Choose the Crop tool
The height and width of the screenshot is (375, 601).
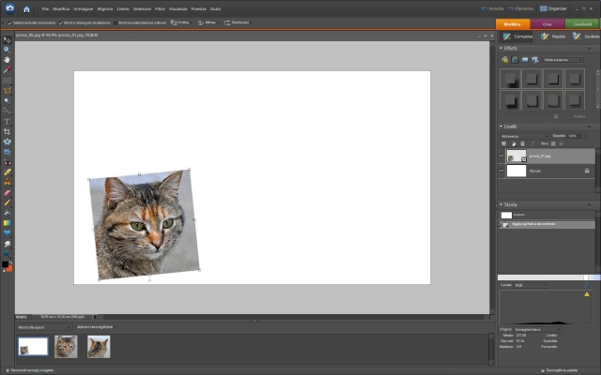click(8, 131)
